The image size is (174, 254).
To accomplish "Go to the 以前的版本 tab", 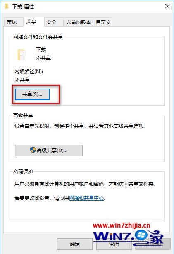I will coord(79,22).
